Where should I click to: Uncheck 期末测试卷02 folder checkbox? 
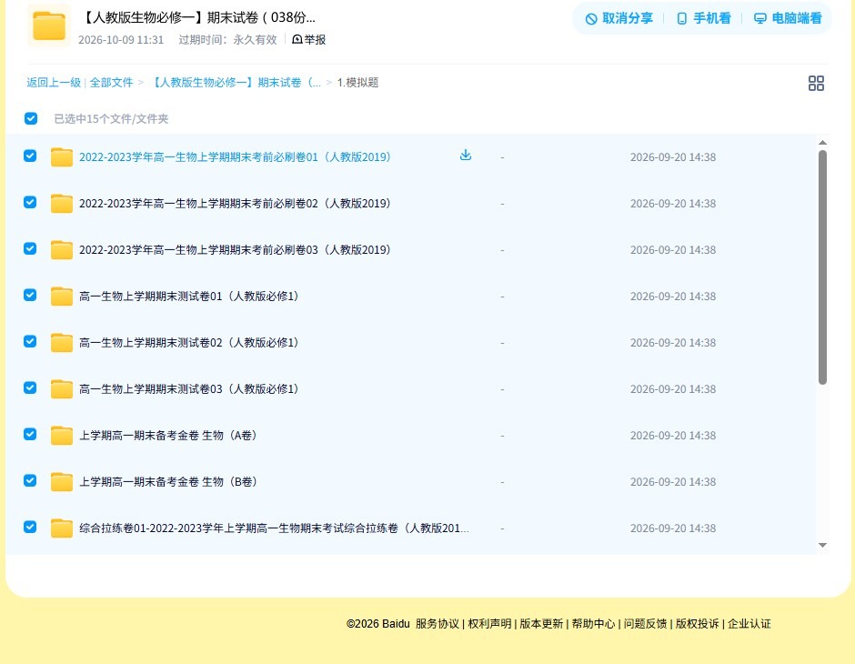(x=30, y=341)
